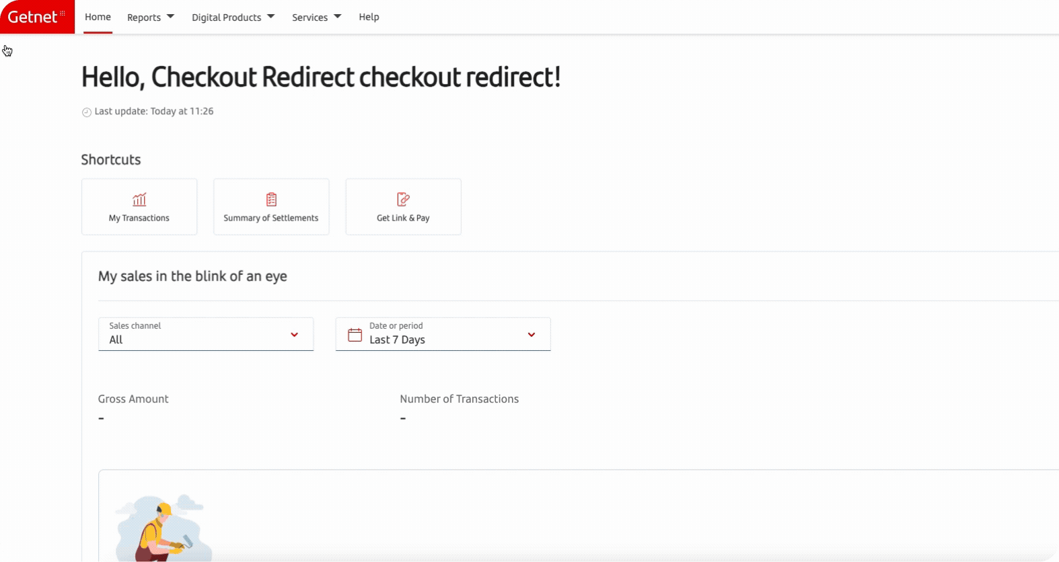Screen dimensions: 1059x562
Task: Open the My Transactions shortcut card
Action: (139, 206)
